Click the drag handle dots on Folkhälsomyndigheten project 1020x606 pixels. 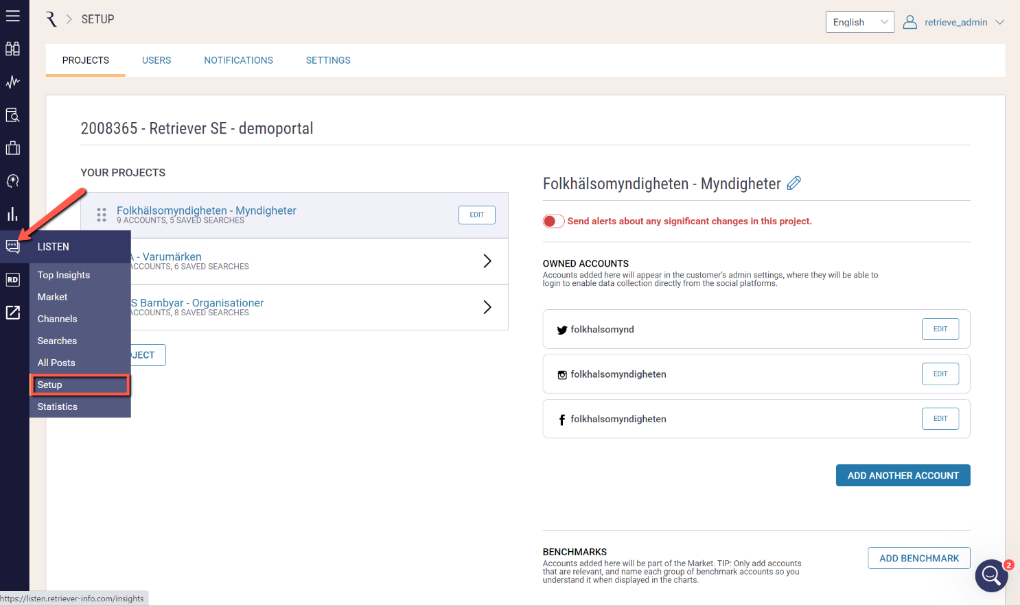pyautogui.click(x=102, y=215)
